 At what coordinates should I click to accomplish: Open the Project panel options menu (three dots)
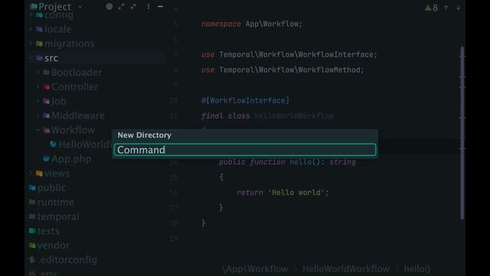(x=148, y=7)
